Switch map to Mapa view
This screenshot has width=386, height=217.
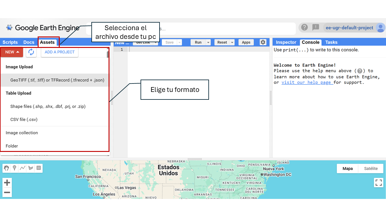tap(347, 168)
